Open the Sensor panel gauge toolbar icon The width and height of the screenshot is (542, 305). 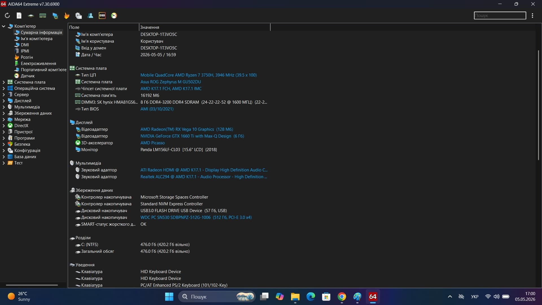pyautogui.click(x=114, y=16)
